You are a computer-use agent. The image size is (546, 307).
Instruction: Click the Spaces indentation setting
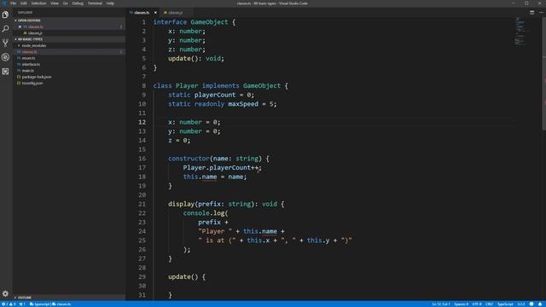[461, 304]
